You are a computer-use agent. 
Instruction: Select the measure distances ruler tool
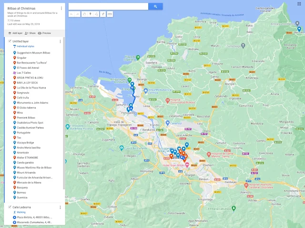(110, 14)
